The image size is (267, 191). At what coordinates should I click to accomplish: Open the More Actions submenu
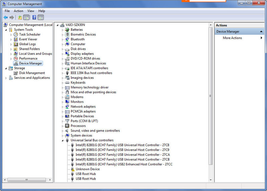232,38
